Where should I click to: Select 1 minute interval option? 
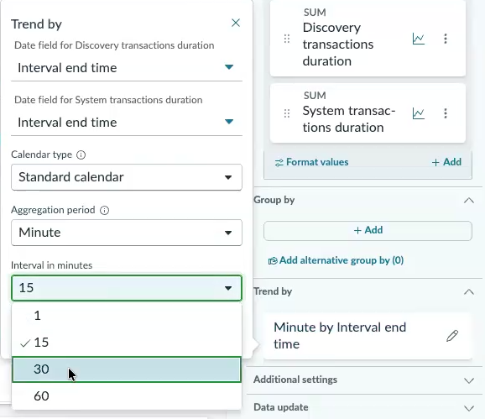[127, 316]
